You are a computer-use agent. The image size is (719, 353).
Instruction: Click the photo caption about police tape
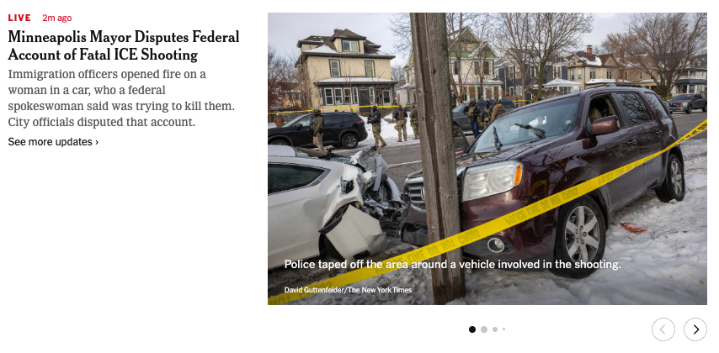452,264
